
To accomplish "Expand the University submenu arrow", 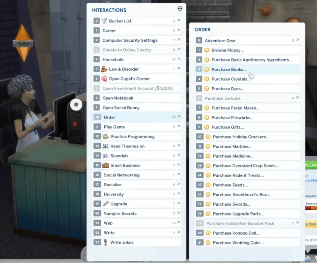I will (179, 193).
